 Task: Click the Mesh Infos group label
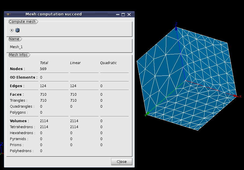(x=18, y=55)
